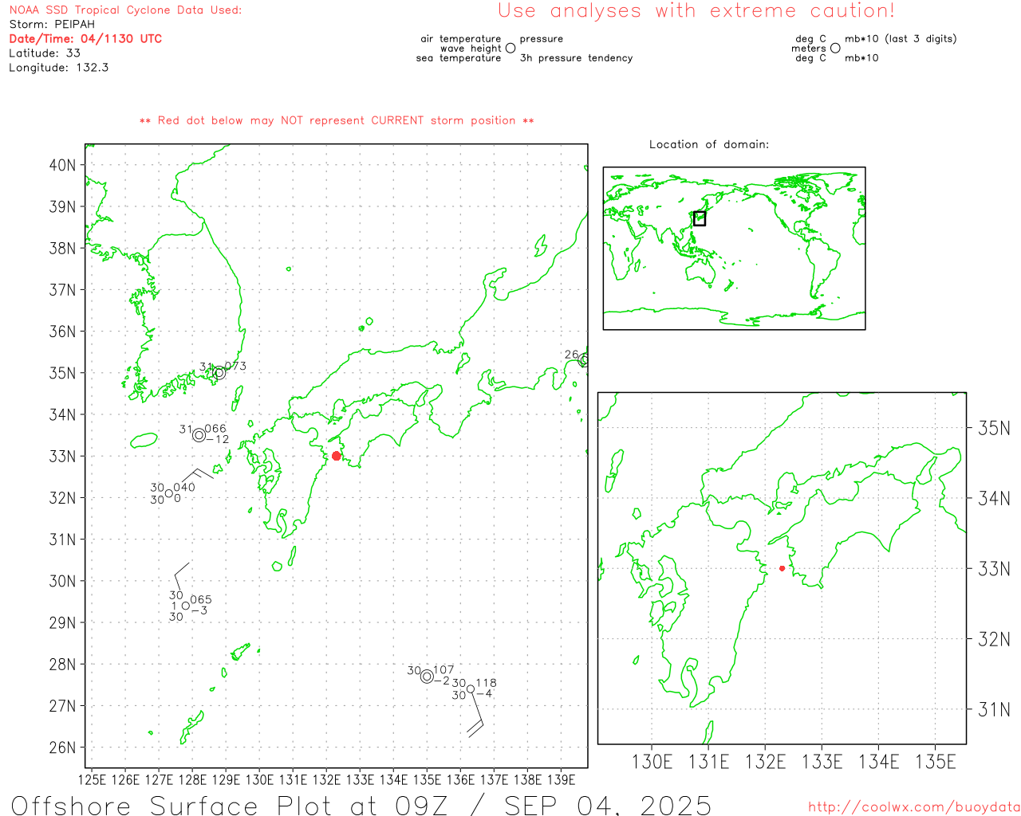Click 'Use analyses with extreme caution!' warning
Image resolution: width=1021 pixels, height=816 pixels.
[x=696, y=11]
